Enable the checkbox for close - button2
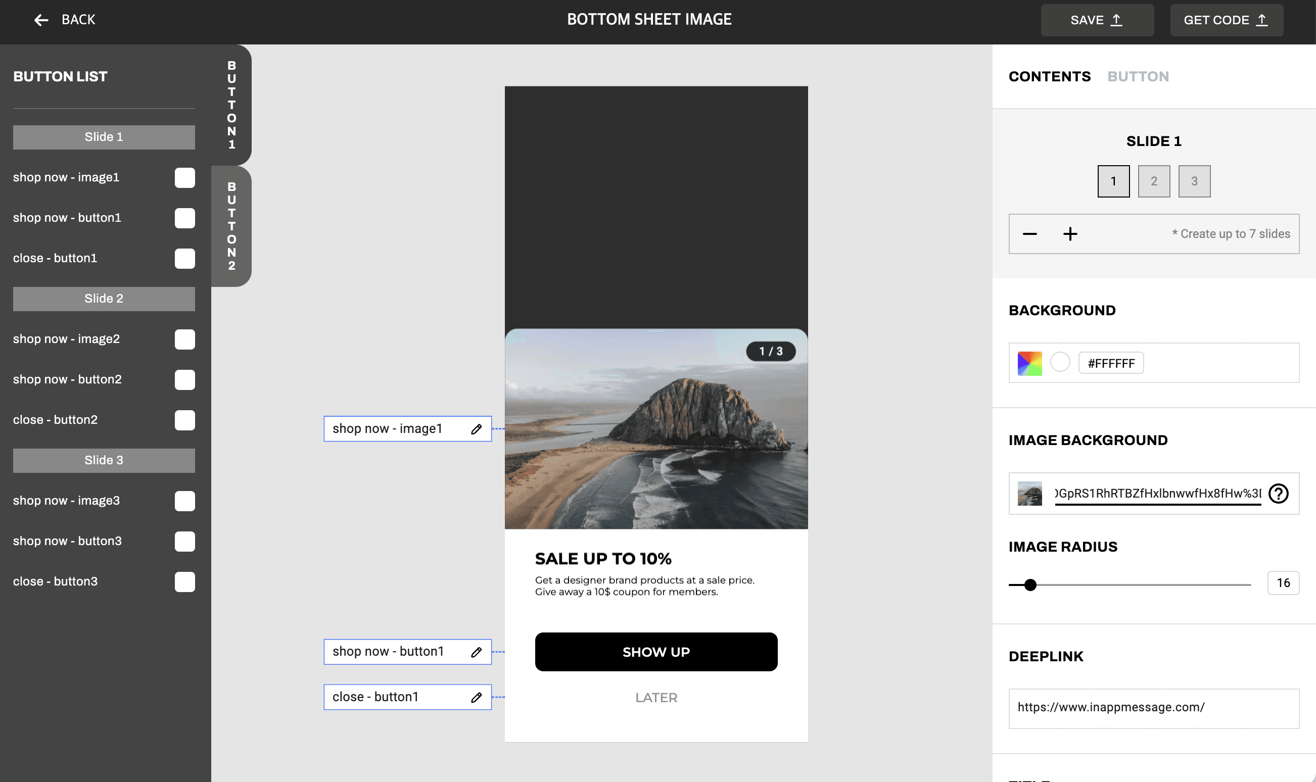The image size is (1316, 782). coord(184,420)
